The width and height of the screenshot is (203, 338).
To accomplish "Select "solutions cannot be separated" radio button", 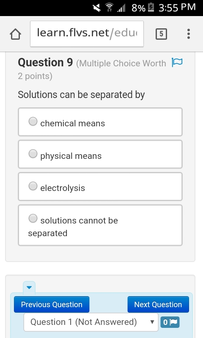I will [x=33, y=218].
